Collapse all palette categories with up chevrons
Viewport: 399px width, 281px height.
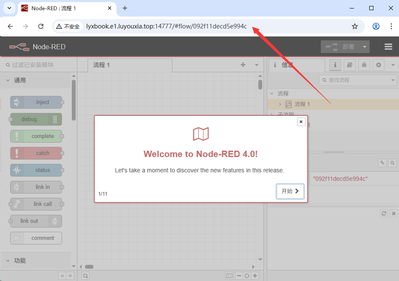[62, 276]
